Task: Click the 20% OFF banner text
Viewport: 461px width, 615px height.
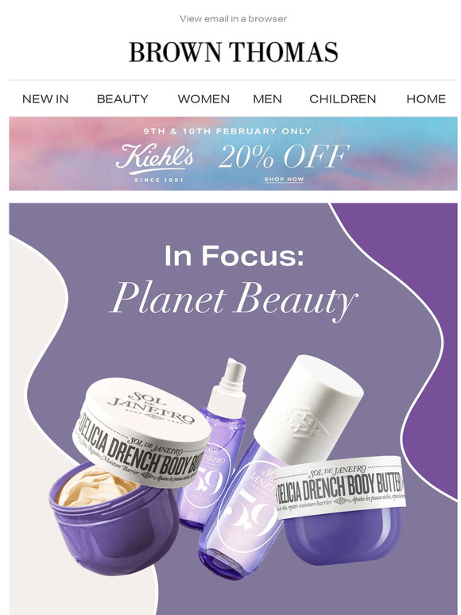Action: (283, 156)
